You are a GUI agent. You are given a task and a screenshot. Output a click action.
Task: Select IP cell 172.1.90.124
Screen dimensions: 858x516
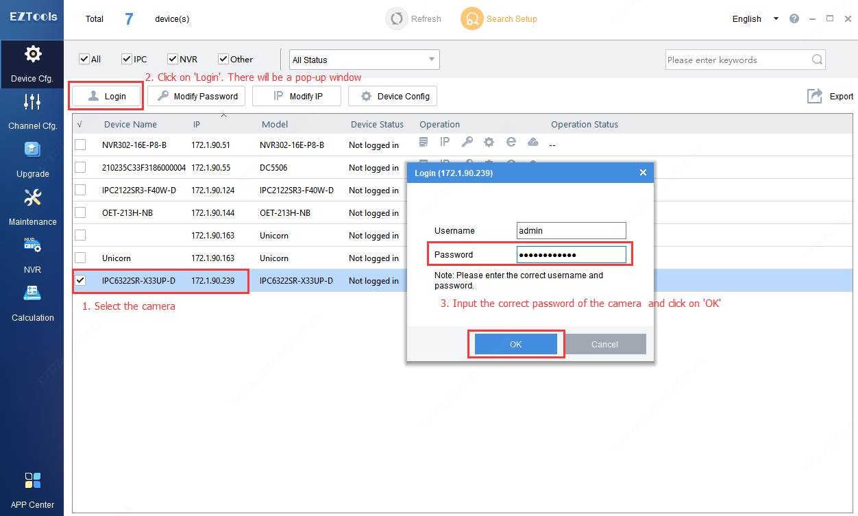tap(212, 190)
